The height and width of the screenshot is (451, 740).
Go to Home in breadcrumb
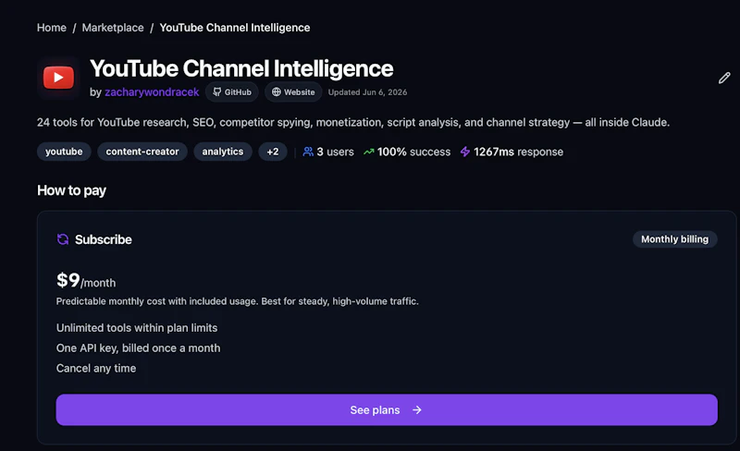52,28
